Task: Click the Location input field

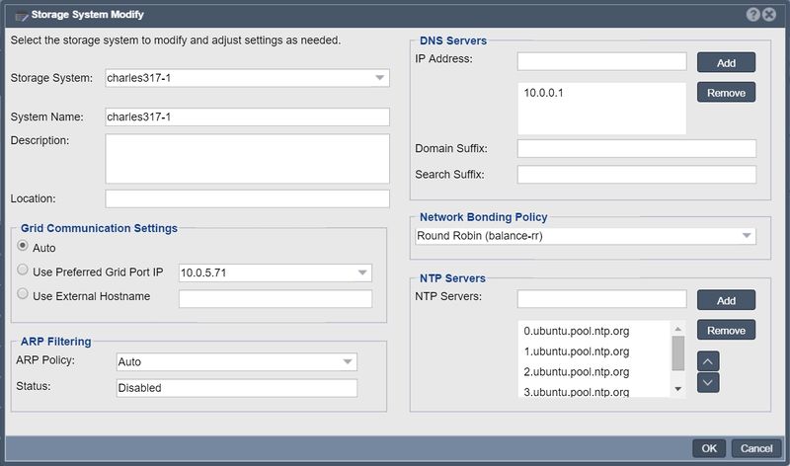Action: pyautogui.click(x=248, y=198)
